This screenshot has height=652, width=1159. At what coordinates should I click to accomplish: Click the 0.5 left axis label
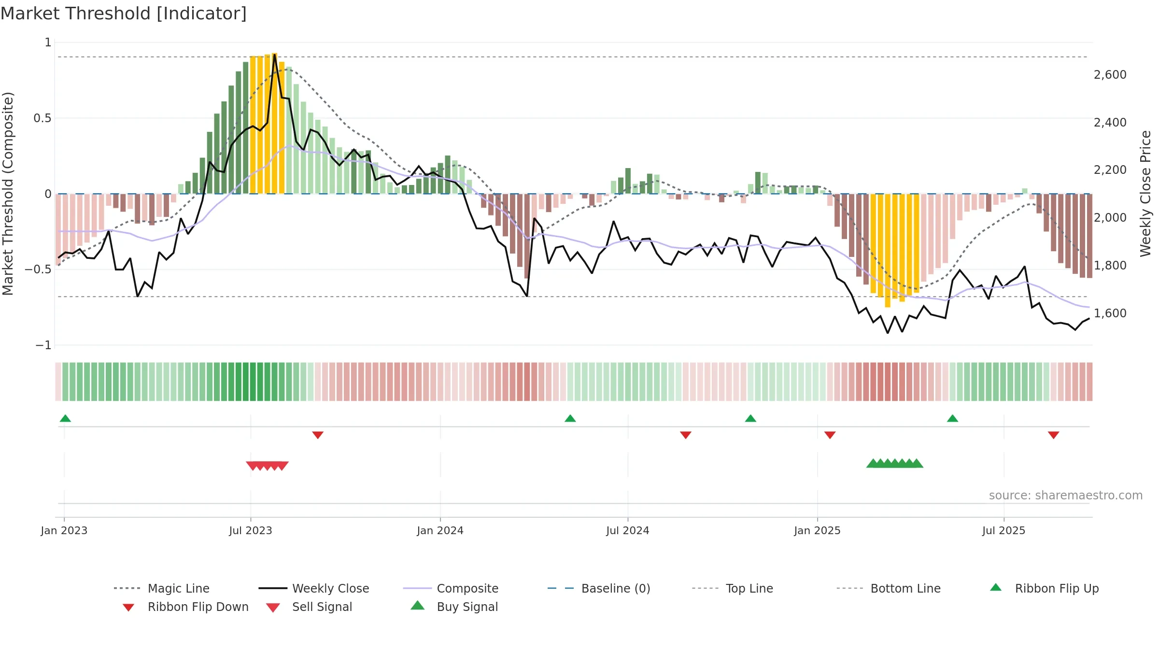pyautogui.click(x=42, y=118)
